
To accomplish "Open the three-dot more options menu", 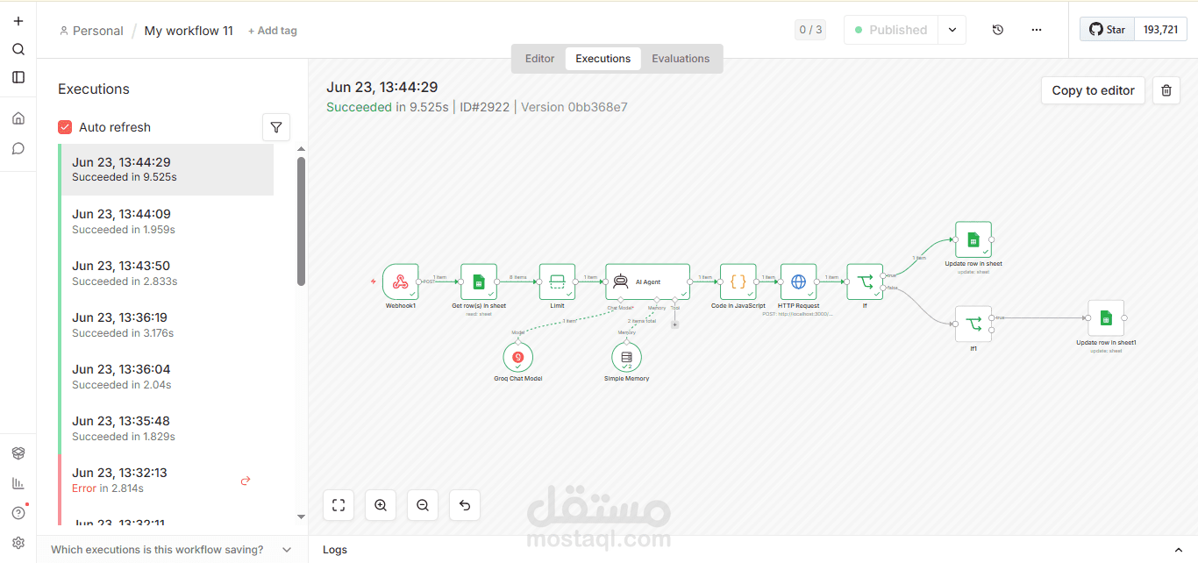I will point(1037,30).
